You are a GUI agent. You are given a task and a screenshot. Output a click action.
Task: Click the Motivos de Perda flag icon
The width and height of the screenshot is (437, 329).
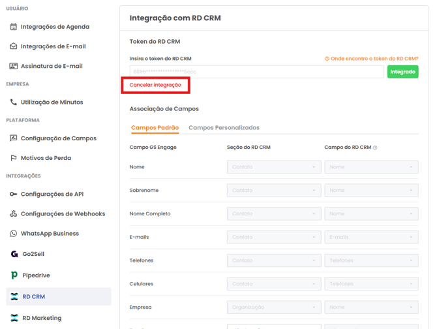click(14, 158)
